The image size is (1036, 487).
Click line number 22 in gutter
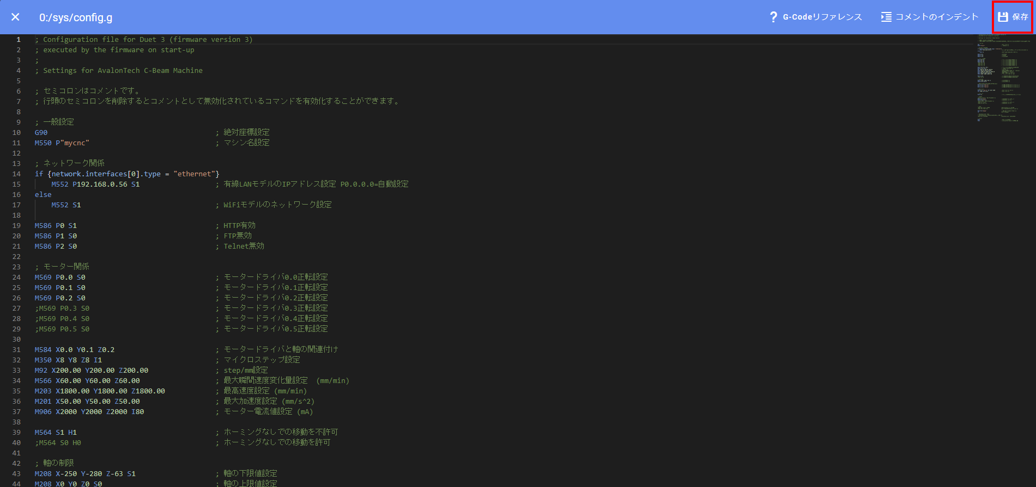[16, 257]
